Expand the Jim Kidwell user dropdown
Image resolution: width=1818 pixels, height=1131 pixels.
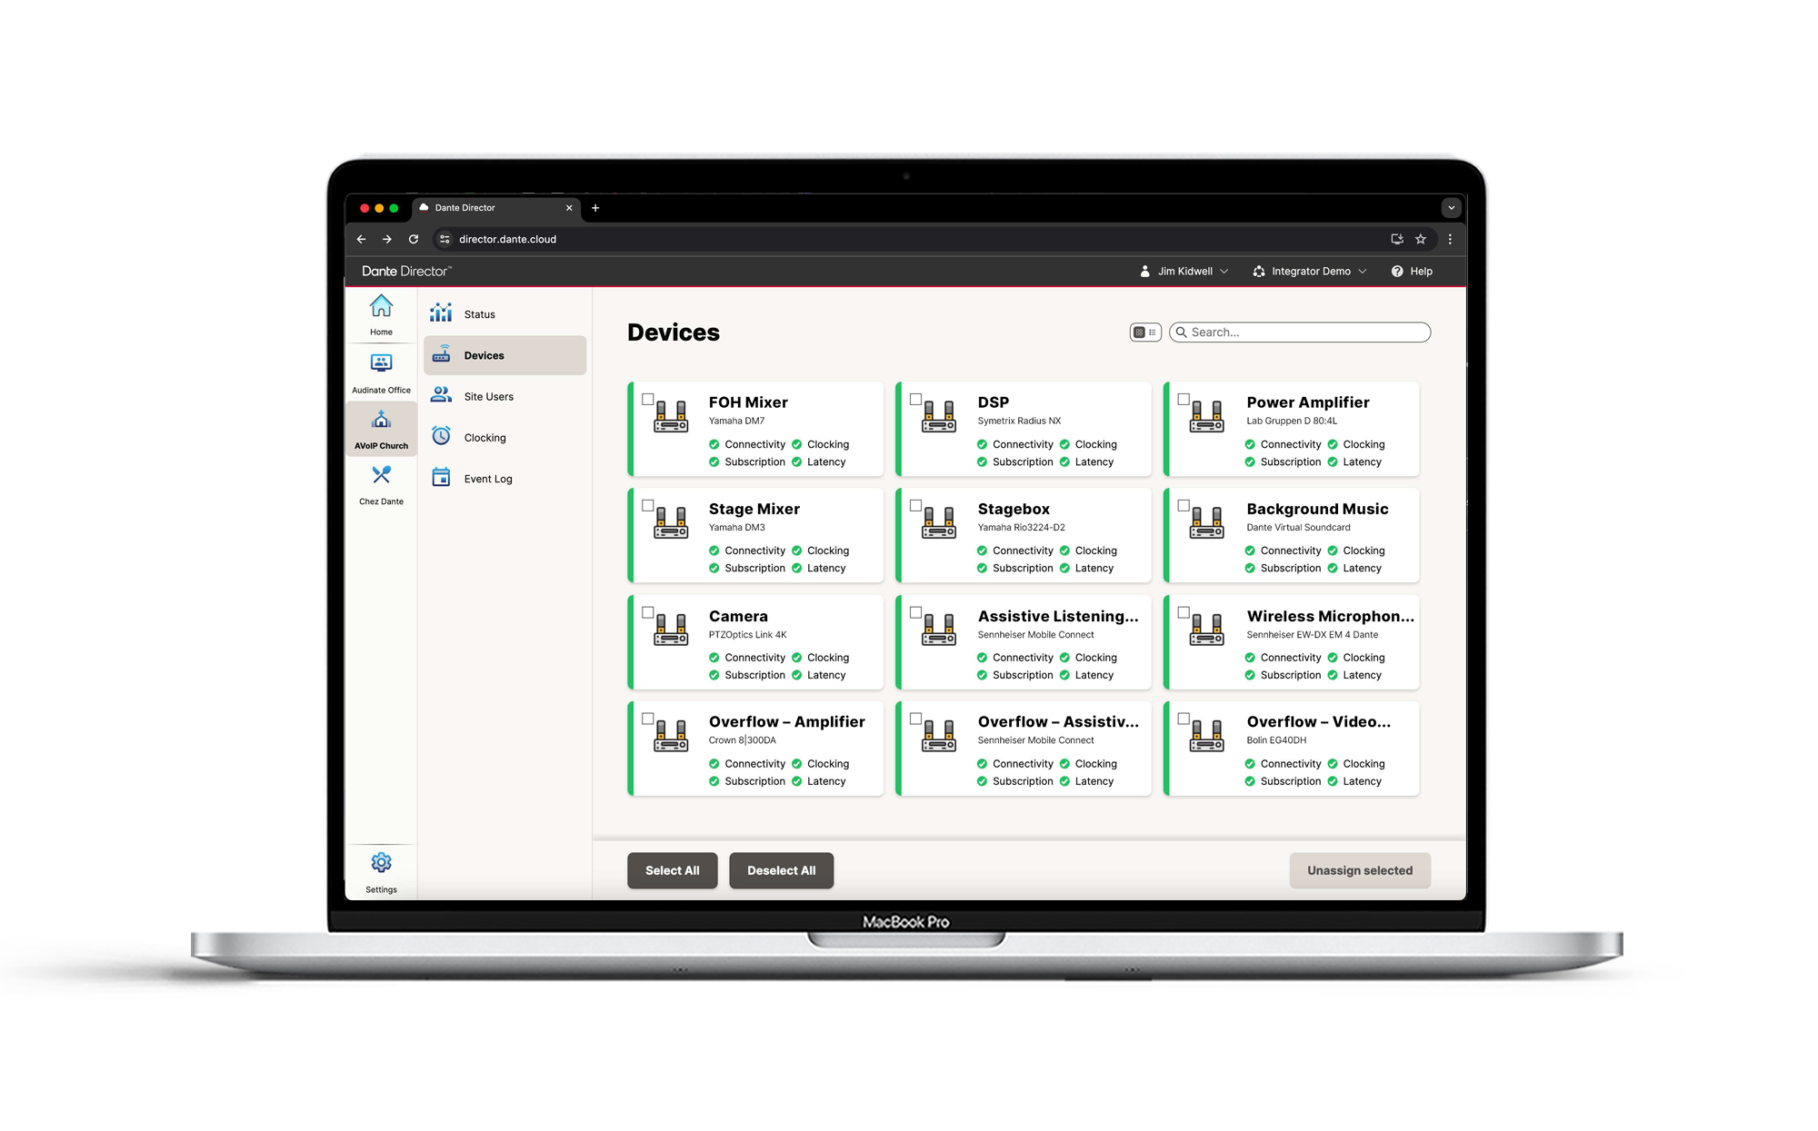1184,272
